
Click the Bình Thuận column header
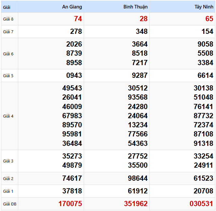135,7
